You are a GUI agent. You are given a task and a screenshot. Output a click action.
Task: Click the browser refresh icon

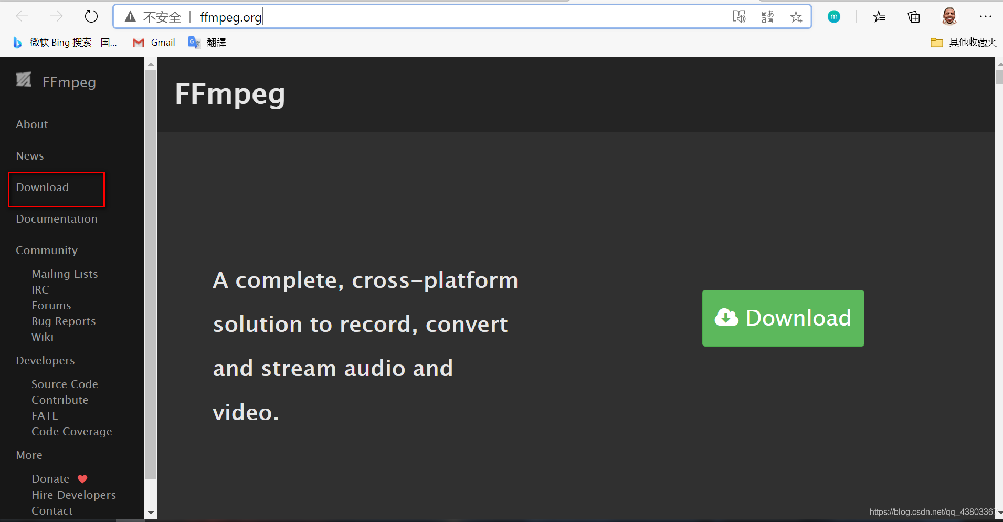[x=91, y=17]
